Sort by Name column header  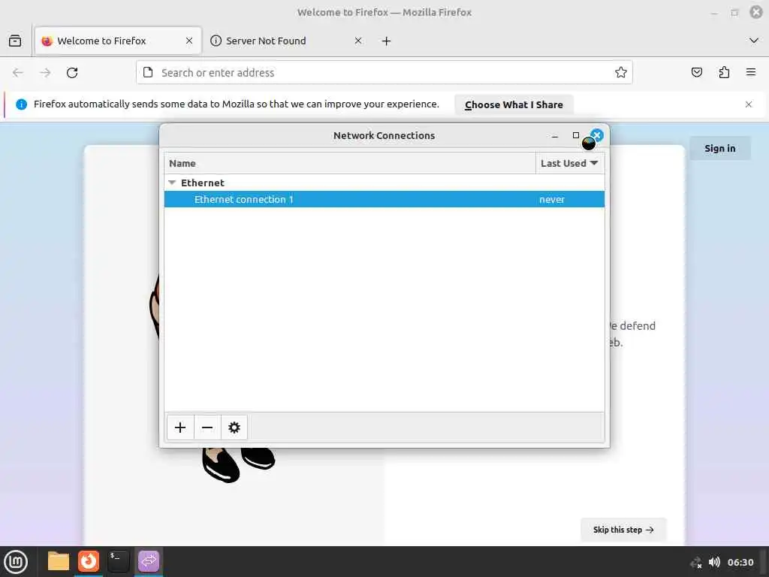350,163
